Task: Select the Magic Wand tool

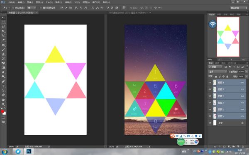Action: [3, 31]
